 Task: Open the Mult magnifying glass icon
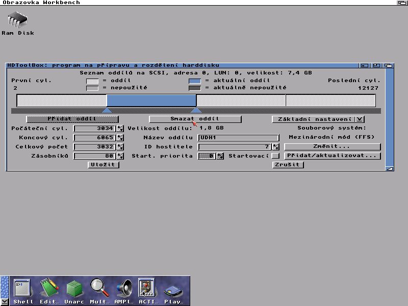point(99,289)
